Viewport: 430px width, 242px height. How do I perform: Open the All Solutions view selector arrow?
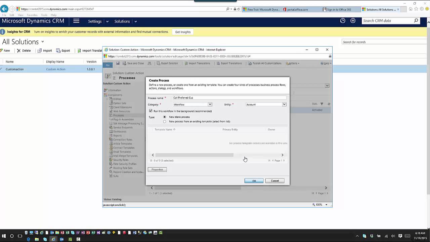(x=42, y=42)
